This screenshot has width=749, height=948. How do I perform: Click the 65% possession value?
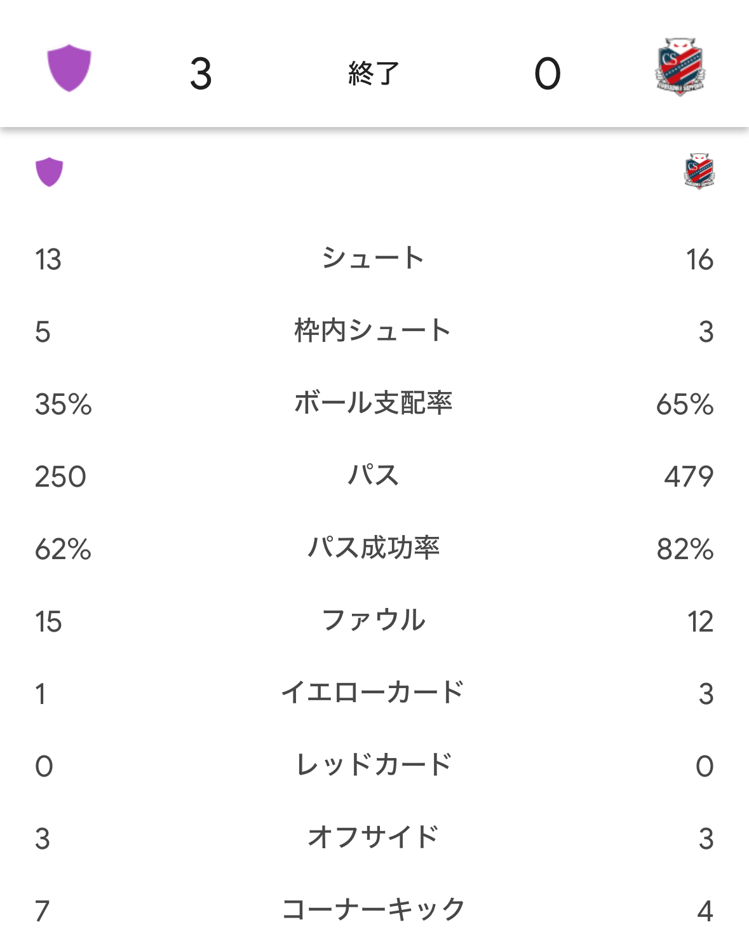click(x=685, y=405)
